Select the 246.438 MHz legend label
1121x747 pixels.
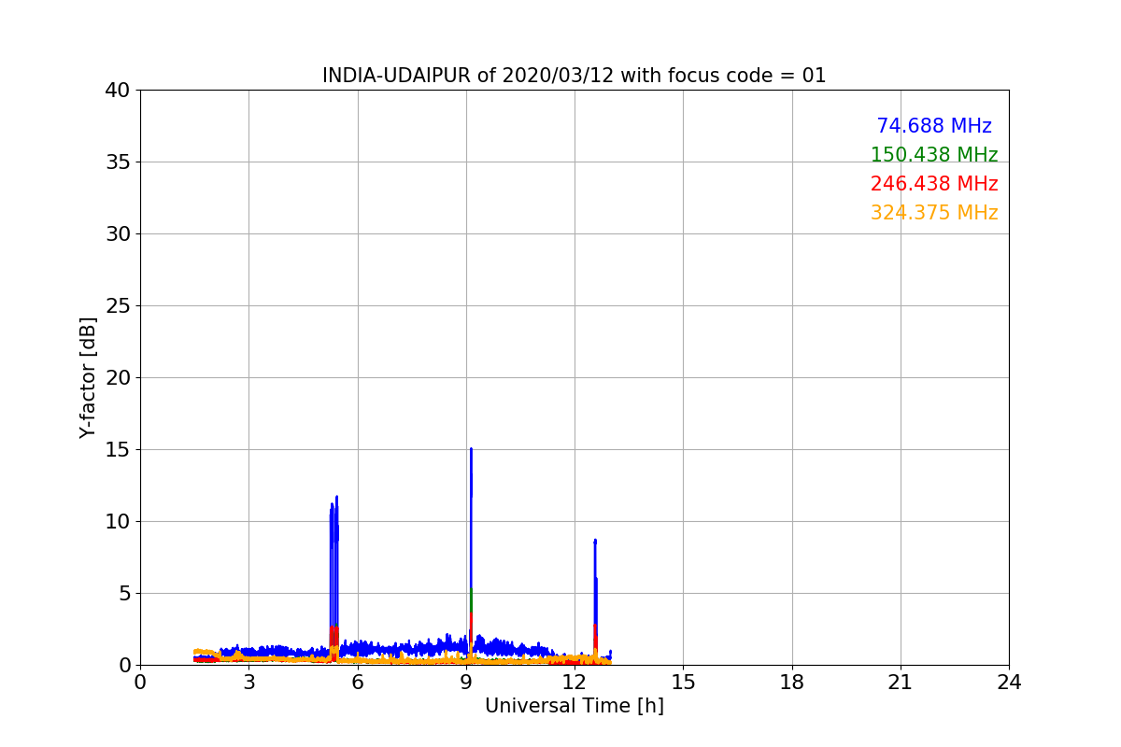(x=934, y=184)
